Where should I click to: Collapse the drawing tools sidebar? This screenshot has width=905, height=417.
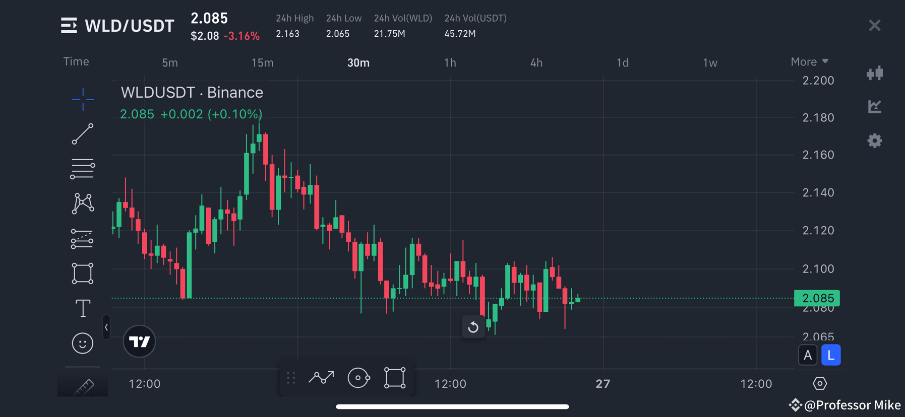tap(106, 327)
